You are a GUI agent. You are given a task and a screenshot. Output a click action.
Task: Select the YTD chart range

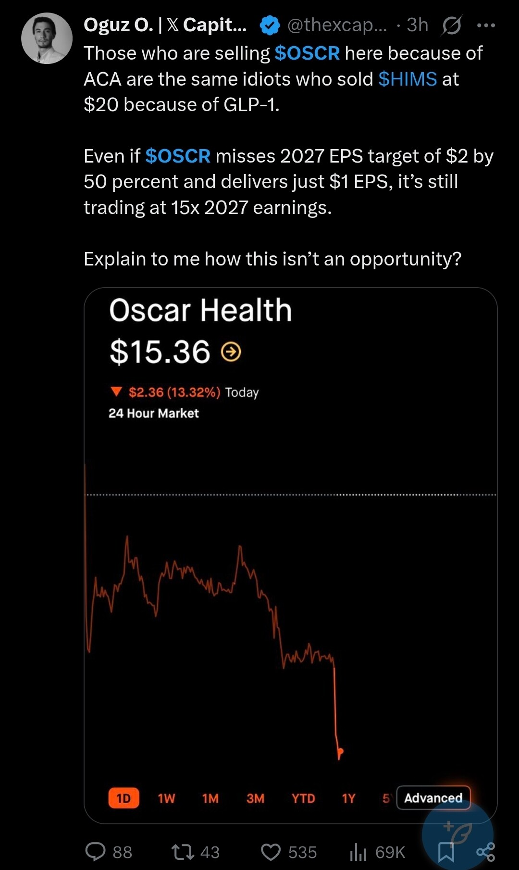click(303, 798)
